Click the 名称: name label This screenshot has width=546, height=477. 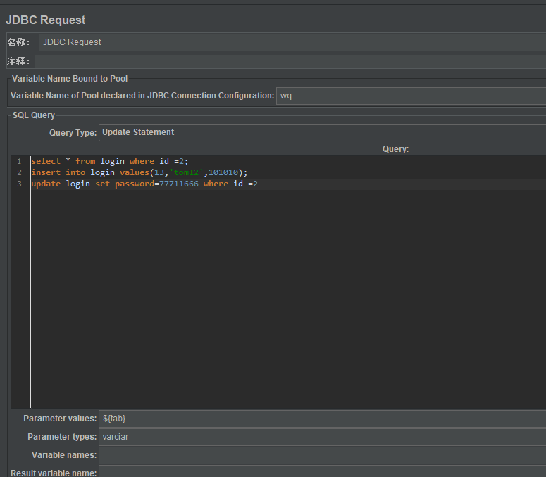(x=18, y=42)
